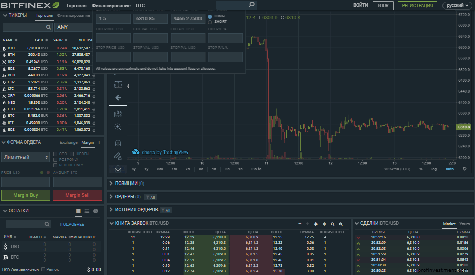Click the order book decrease precision minus icon
The height and width of the screenshot is (275, 475).
coord(300,224)
